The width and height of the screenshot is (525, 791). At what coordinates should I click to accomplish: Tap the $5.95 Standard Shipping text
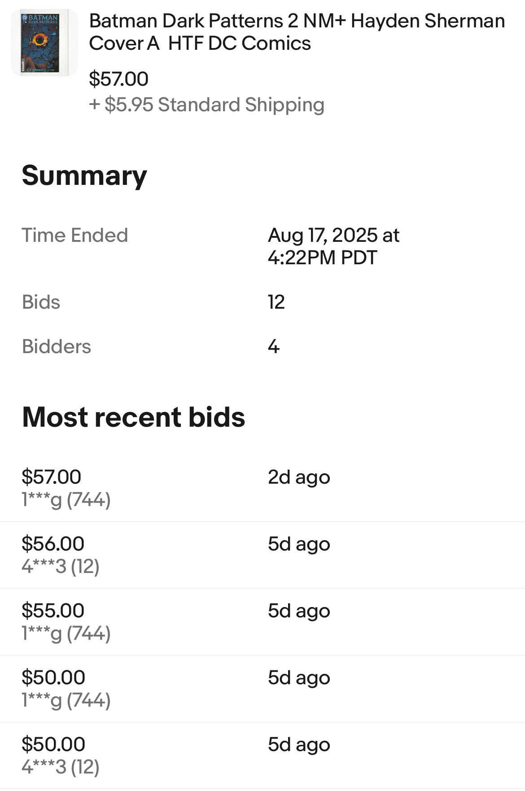pyautogui.click(x=206, y=105)
